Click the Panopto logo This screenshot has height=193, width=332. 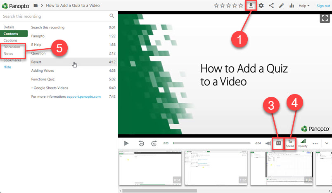pyautogui.click(x=16, y=6)
